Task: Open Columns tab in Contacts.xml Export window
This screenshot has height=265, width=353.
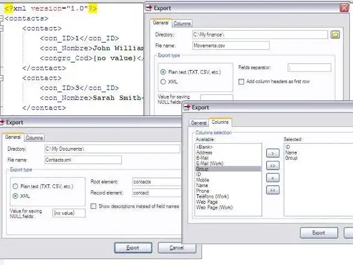Action: point(34,137)
